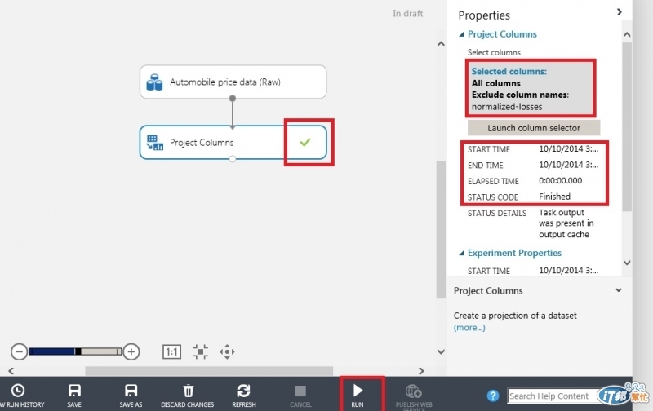
Task: Click the properties panel scroll up arrow
Action: pyautogui.click(x=627, y=35)
